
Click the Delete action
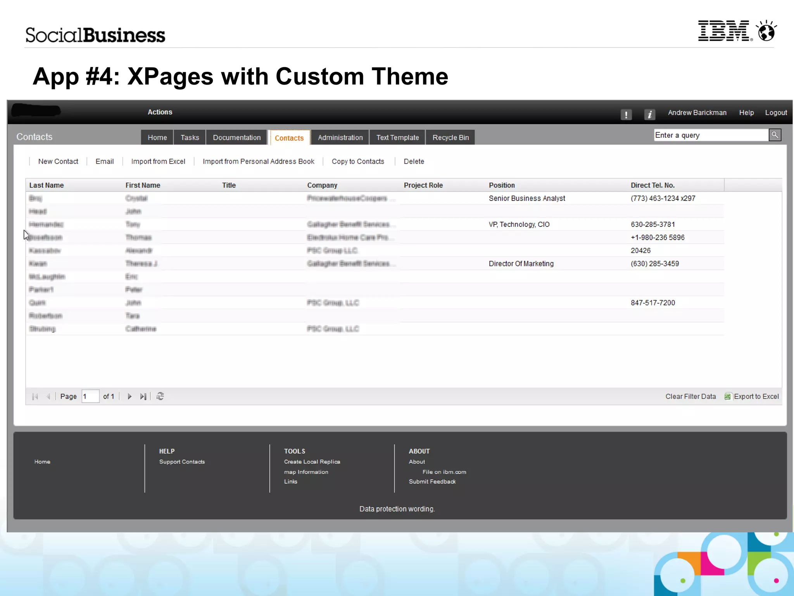click(x=414, y=161)
